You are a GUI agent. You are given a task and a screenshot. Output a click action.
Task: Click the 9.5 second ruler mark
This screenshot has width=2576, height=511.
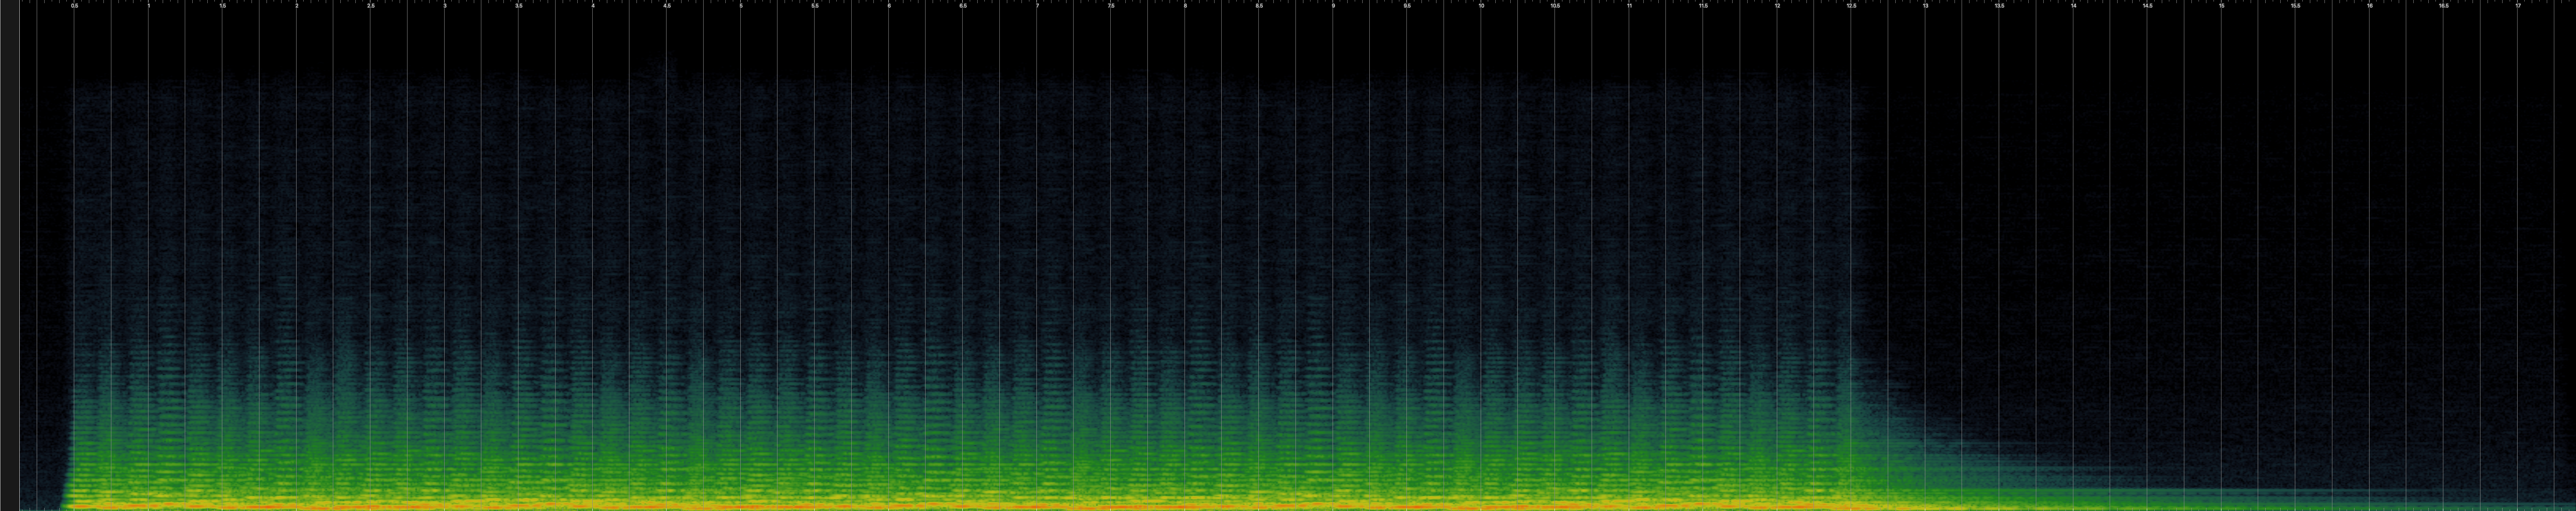(1407, 6)
